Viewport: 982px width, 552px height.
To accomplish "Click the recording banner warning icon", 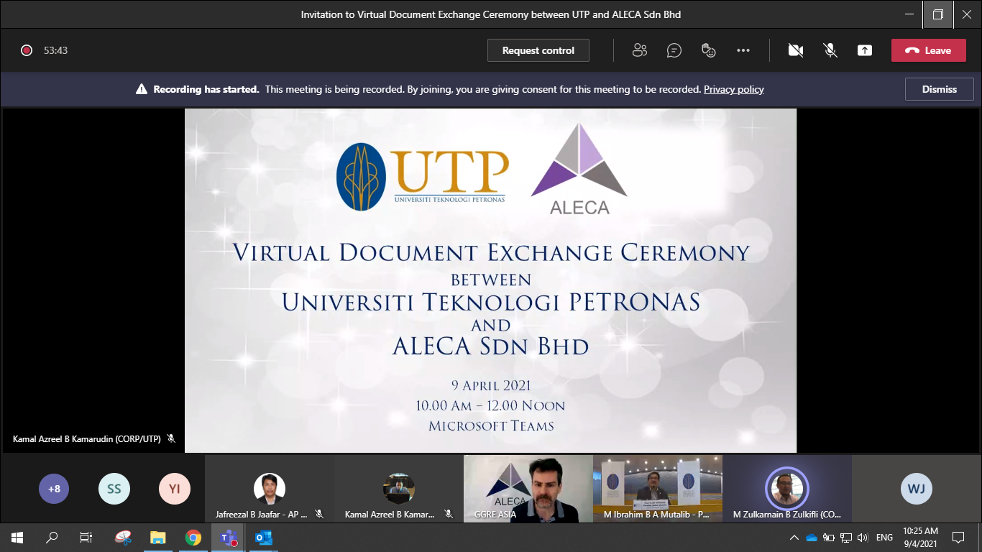I will tap(142, 89).
